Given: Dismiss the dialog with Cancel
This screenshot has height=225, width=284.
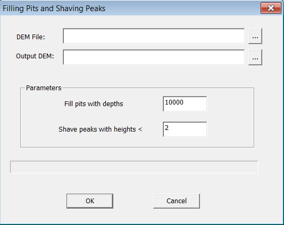Looking at the screenshot, I should 177,201.
